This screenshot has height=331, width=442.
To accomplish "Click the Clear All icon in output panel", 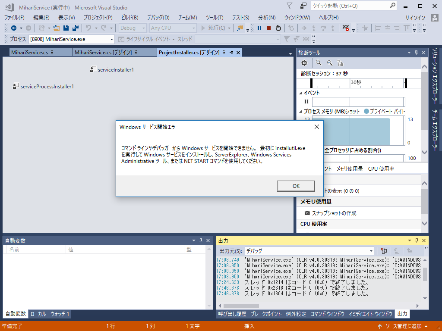I will click(x=384, y=250).
